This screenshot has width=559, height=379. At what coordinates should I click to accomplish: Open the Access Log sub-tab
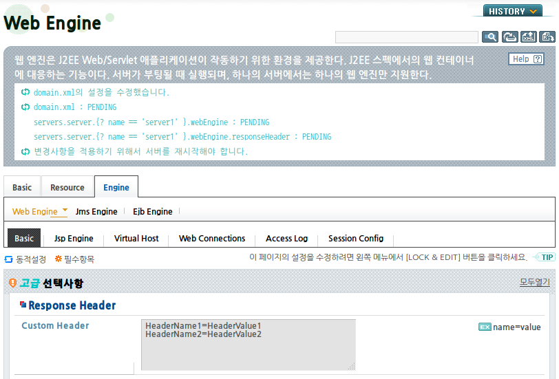pyautogui.click(x=286, y=238)
